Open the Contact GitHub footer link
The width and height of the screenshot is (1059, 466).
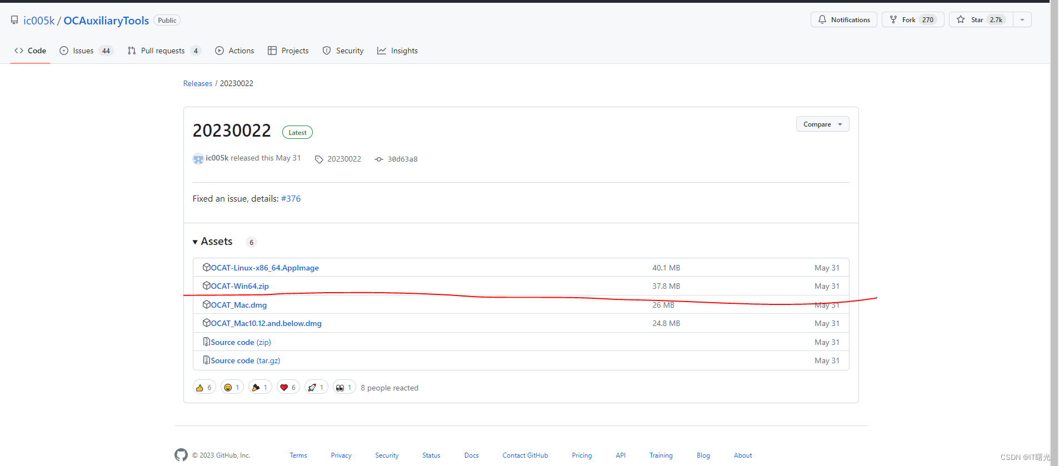pyautogui.click(x=525, y=455)
